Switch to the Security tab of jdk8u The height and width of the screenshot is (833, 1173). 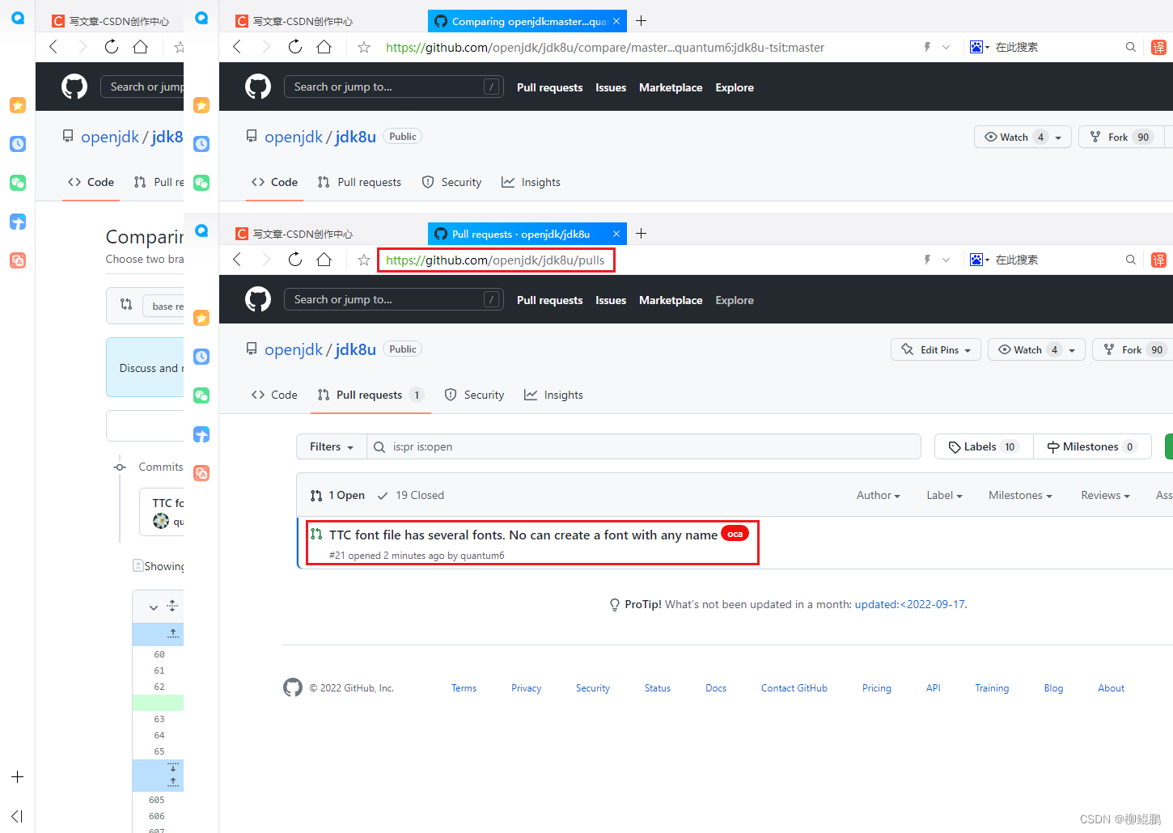click(x=482, y=395)
